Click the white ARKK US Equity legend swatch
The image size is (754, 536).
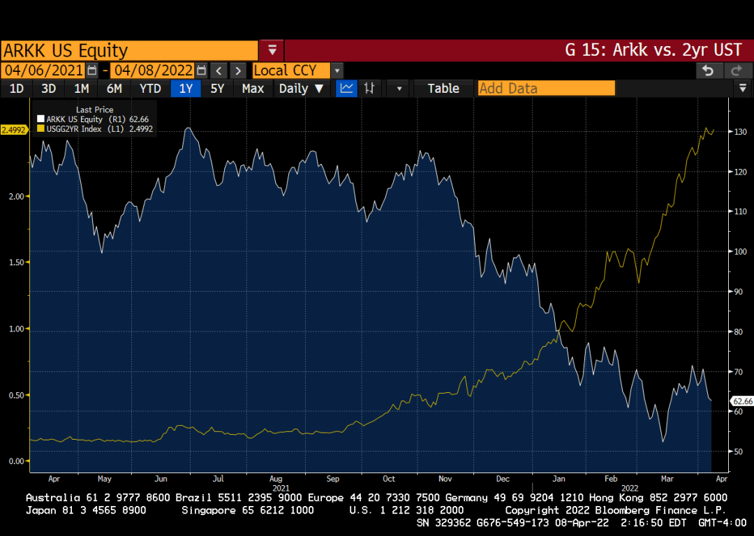point(41,119)
